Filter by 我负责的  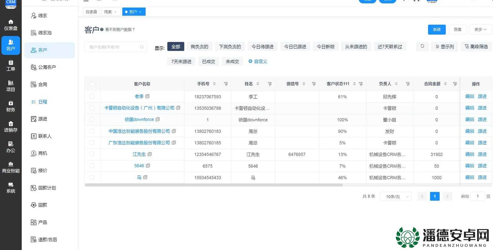(x=199, y=47)
